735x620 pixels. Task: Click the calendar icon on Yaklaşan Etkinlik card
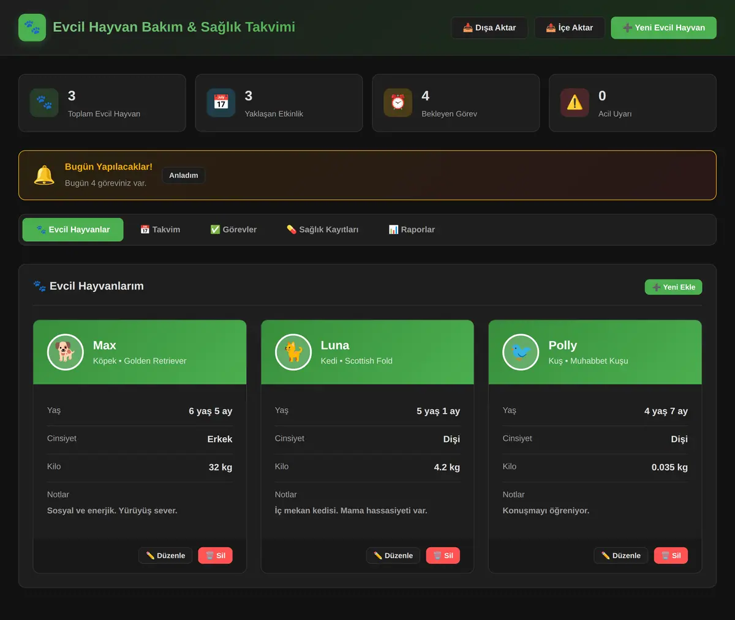(221, 103)
